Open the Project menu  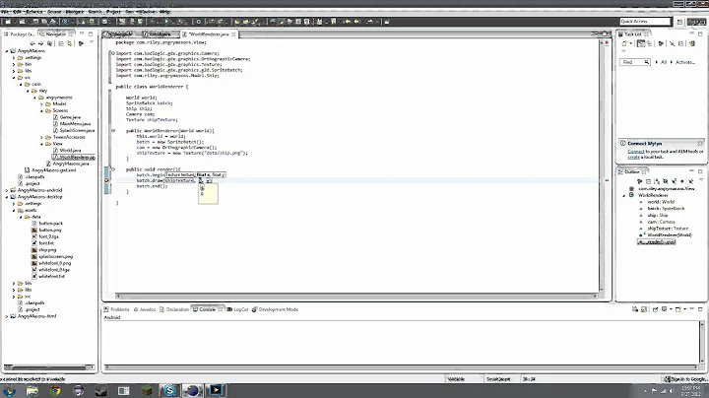click(113, 11)
